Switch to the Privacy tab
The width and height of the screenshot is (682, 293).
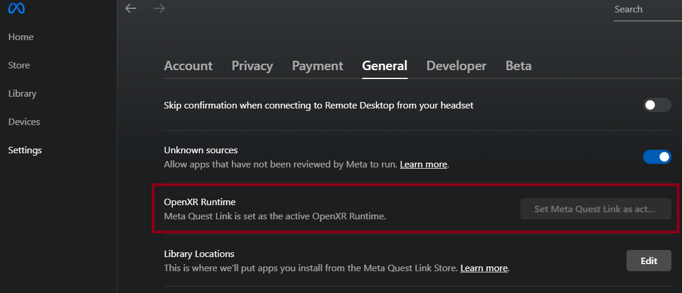click(x=252, y=66)
